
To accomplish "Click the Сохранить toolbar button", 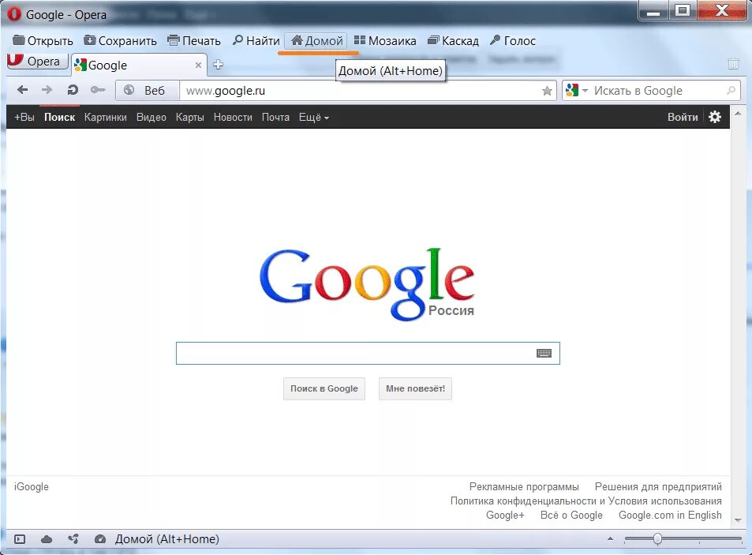I will click(x=120, y=41).
